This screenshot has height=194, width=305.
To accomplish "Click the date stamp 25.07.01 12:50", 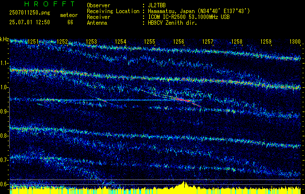I will tap(30, 22).
